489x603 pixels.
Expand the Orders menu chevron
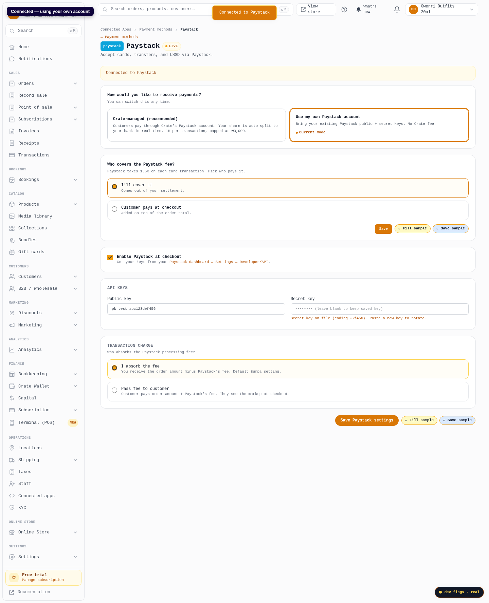75,83
